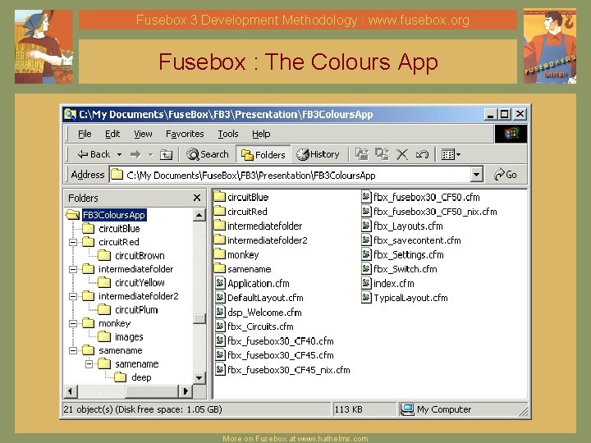Click the Copy To toolbar icon
The height and width of the screenshot is (443, 591).
pos(382,154)
